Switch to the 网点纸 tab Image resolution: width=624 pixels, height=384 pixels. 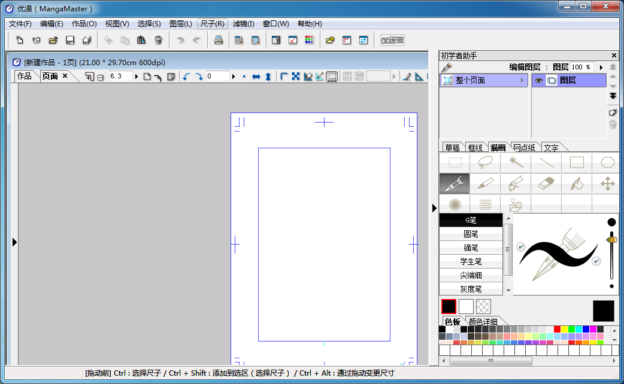(524, 148)
